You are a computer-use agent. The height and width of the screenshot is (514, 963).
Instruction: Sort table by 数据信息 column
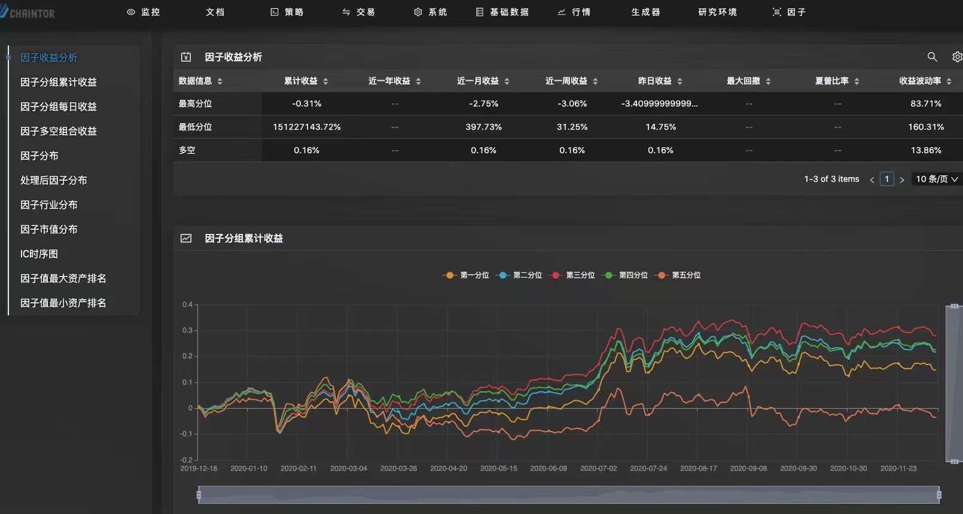pos(220,81)
